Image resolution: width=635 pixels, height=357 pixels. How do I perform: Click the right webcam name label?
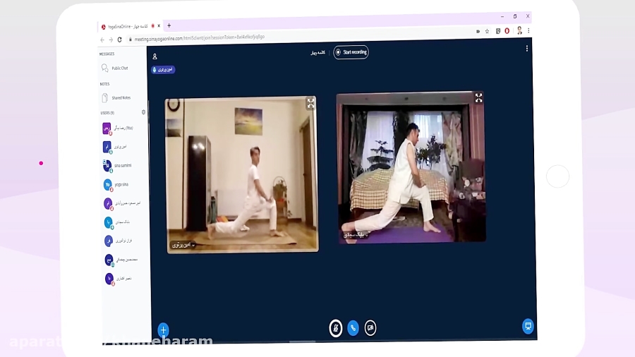[x=355, y=235]
